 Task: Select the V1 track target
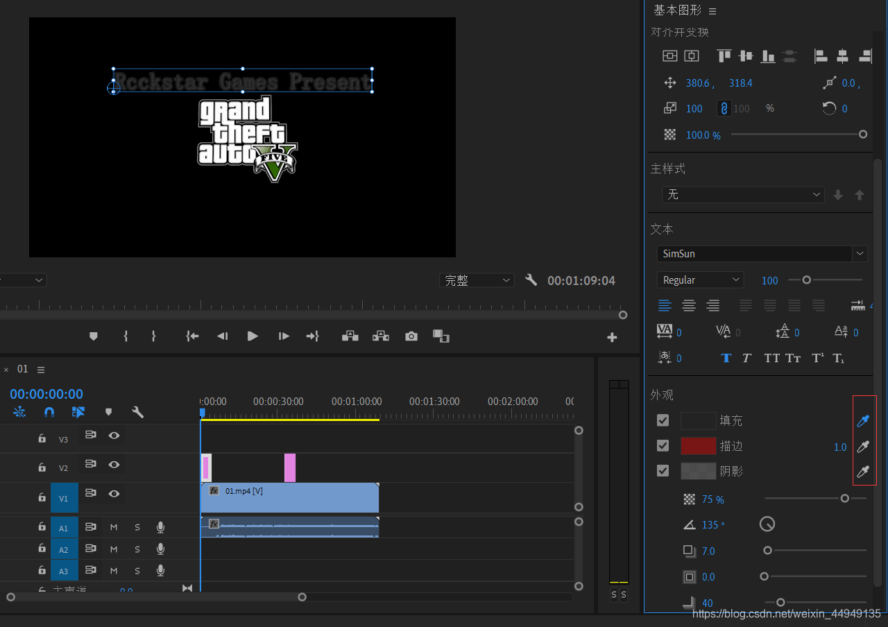[64, 497]
